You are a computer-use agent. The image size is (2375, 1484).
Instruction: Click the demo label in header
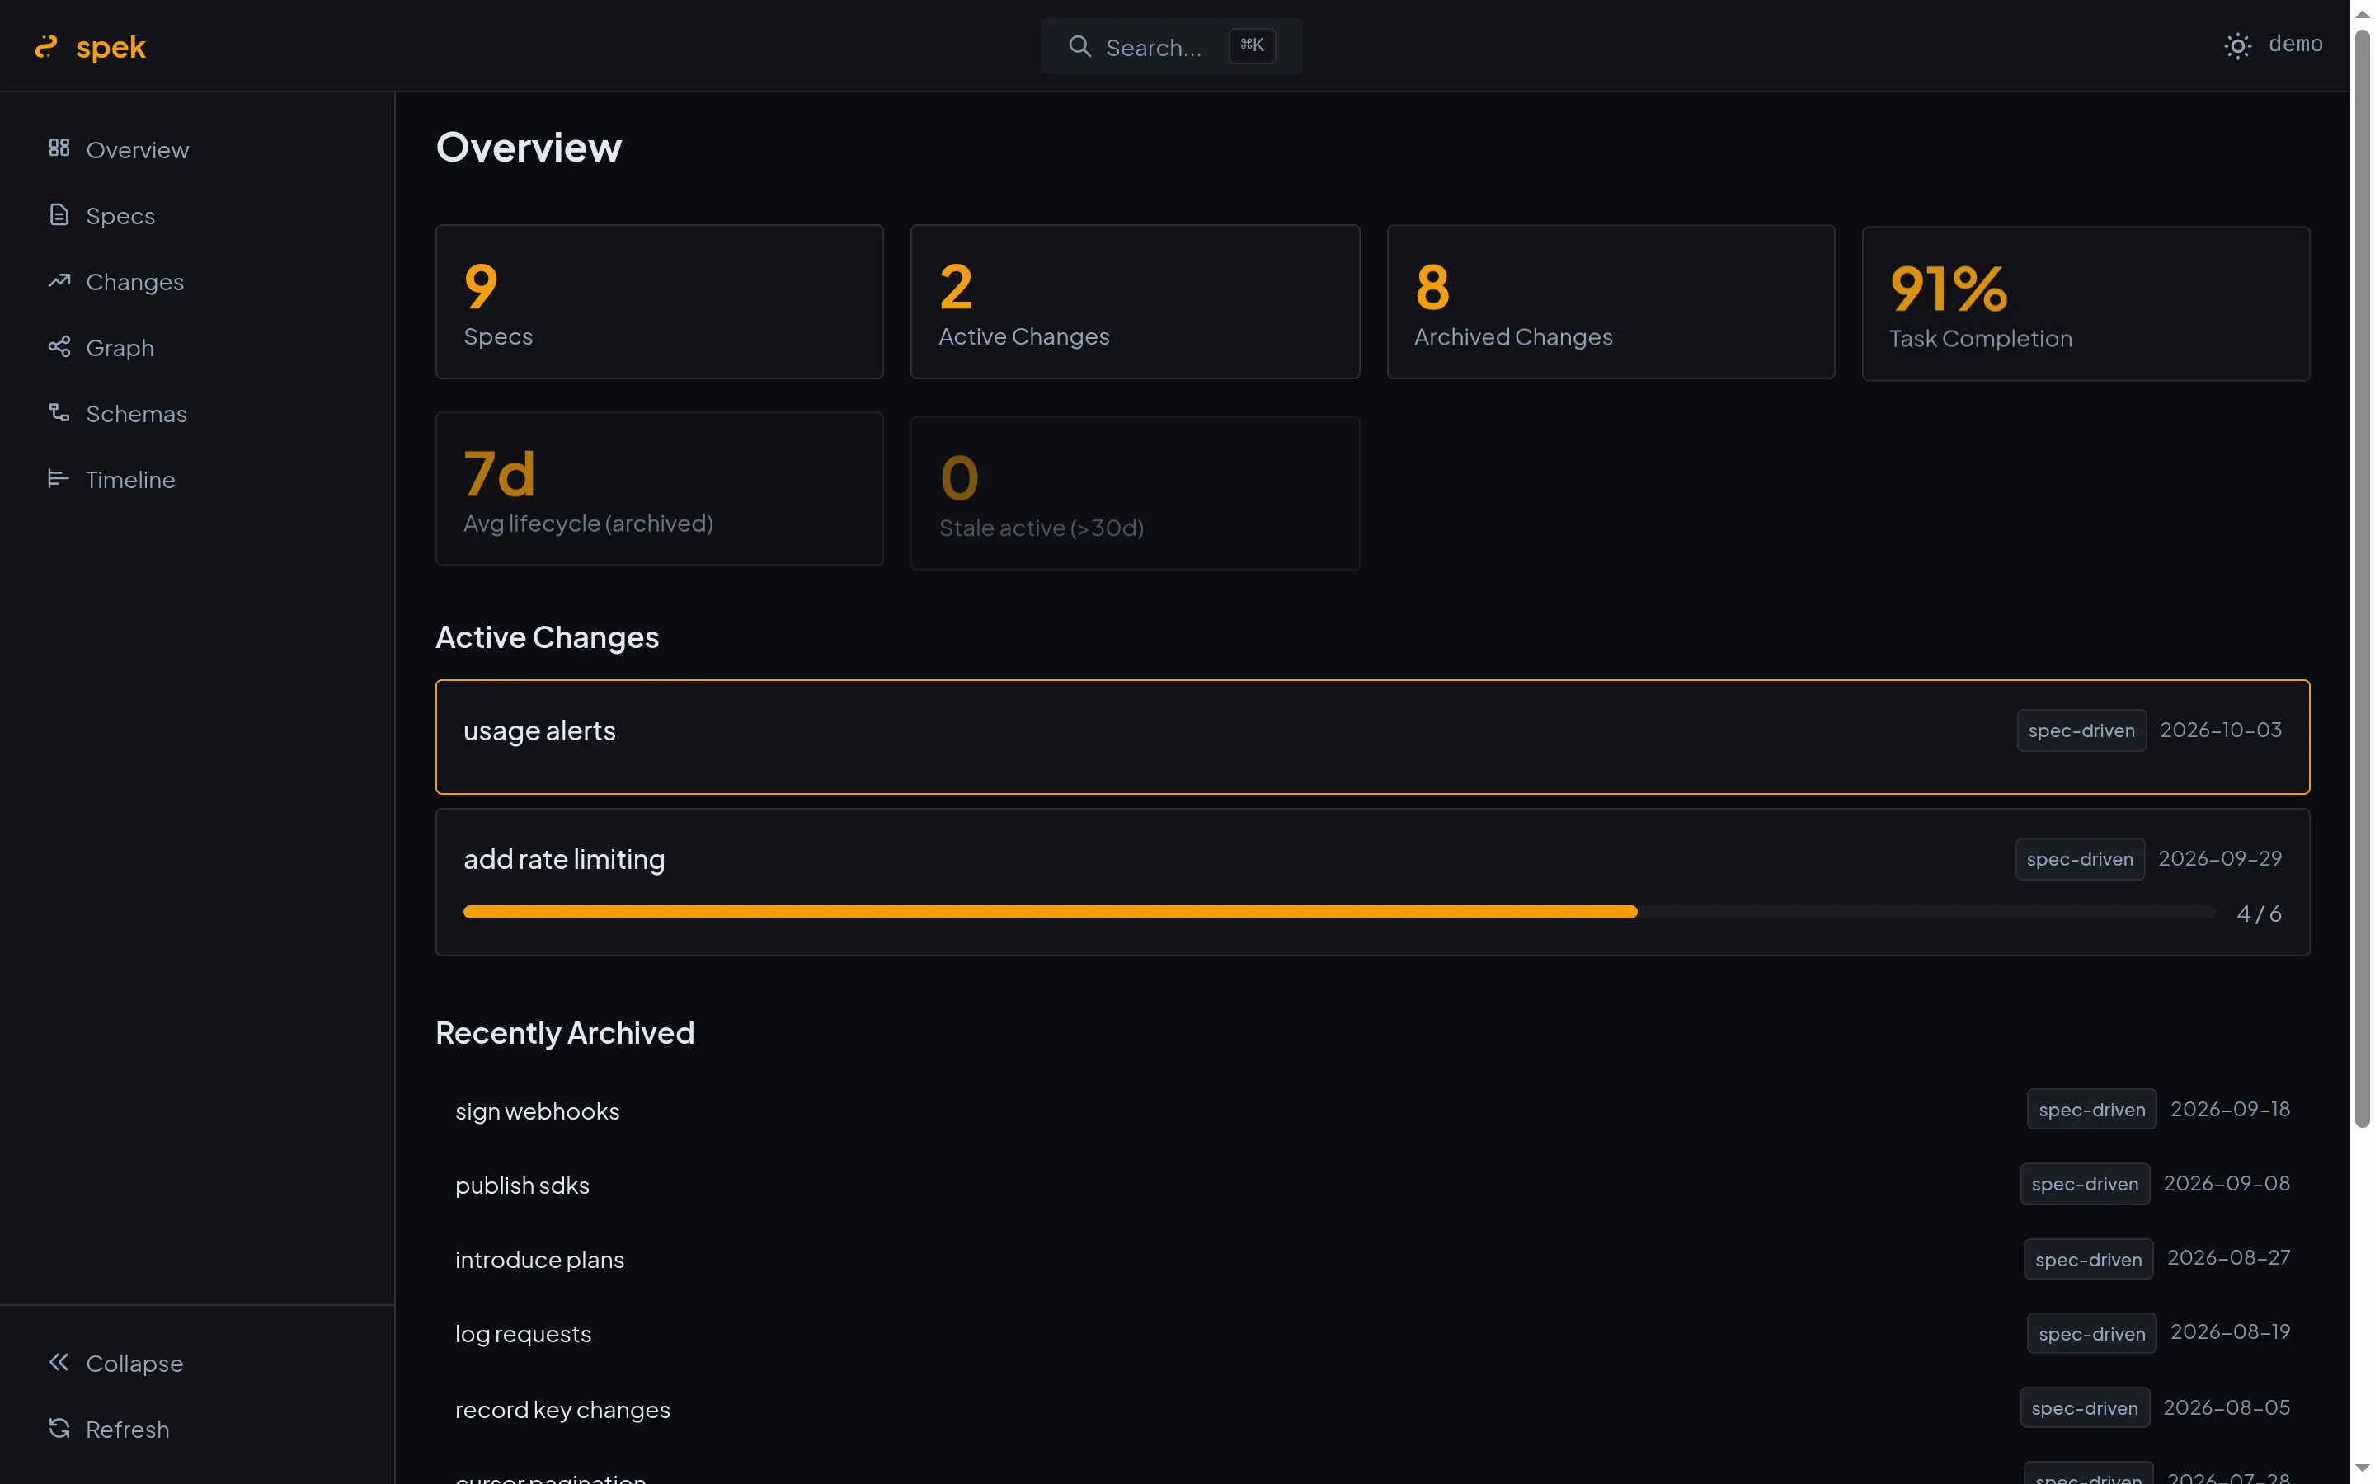coord(2294,45)
